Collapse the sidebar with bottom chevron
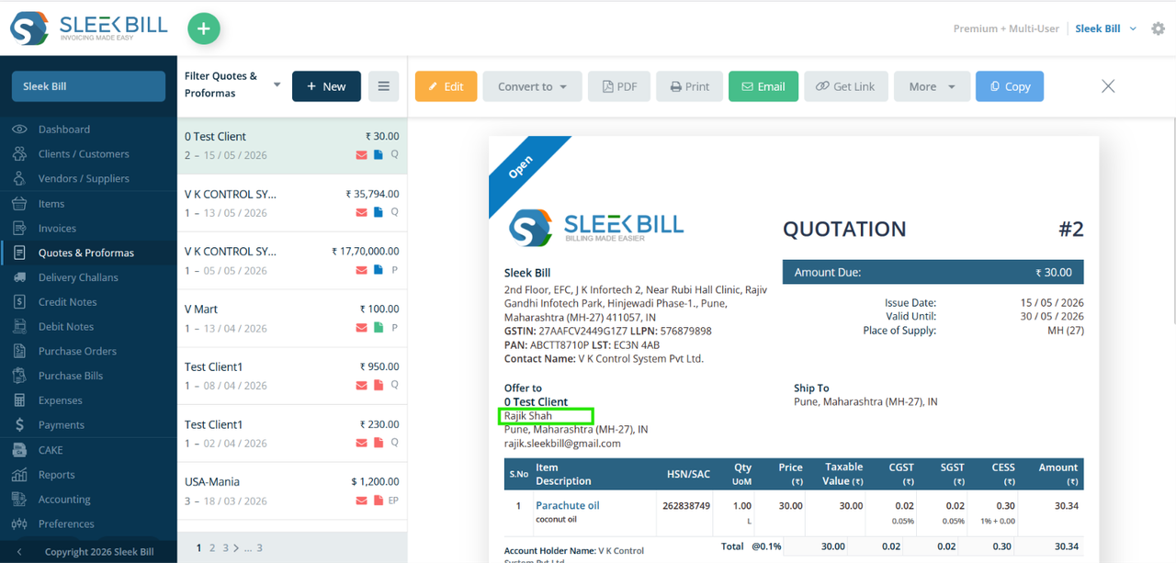 [19, 552]
